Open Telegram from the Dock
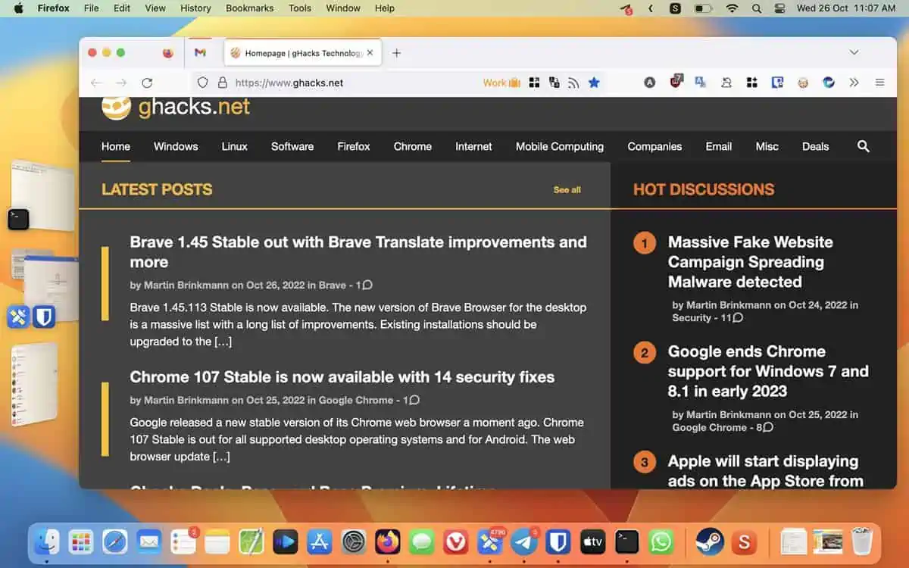 coord(524,541)
